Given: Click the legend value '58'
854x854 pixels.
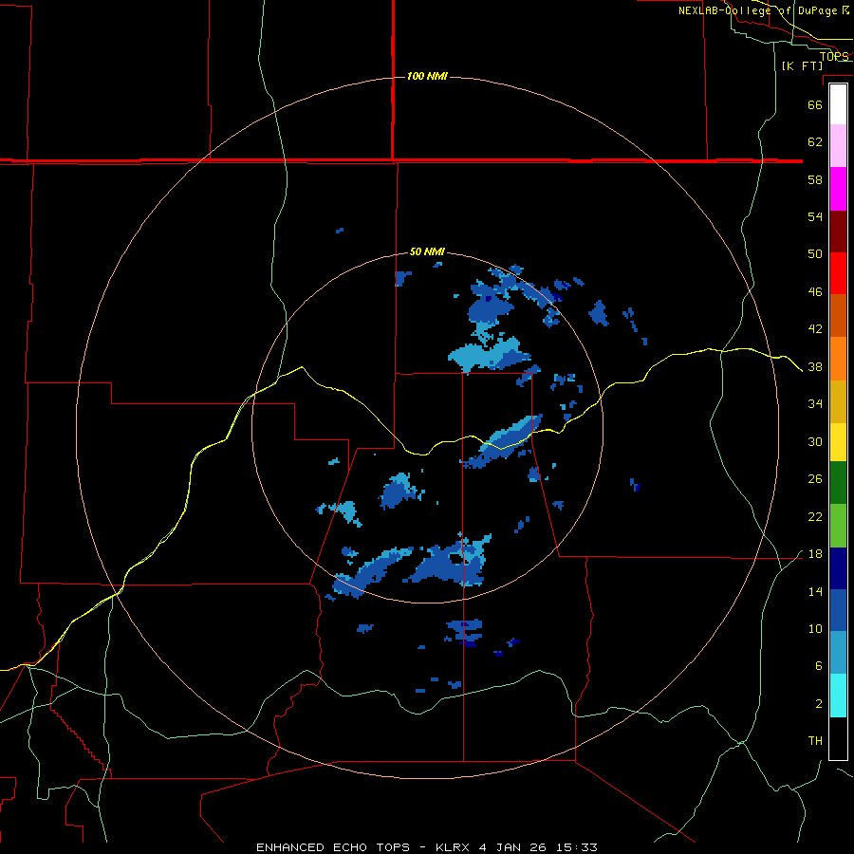Looking at the screenshot, I should pos(815,179).
